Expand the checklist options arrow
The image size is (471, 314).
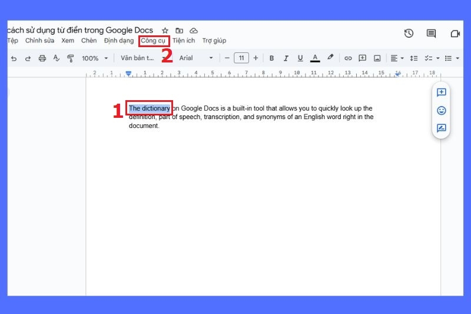pos(437,58)
